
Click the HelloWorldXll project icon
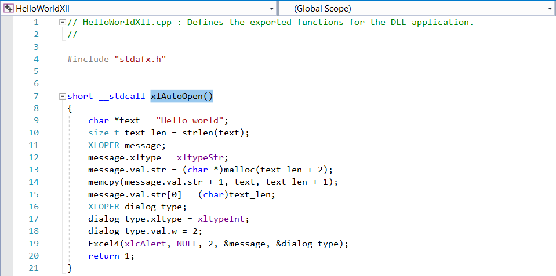tap(9, 9)
